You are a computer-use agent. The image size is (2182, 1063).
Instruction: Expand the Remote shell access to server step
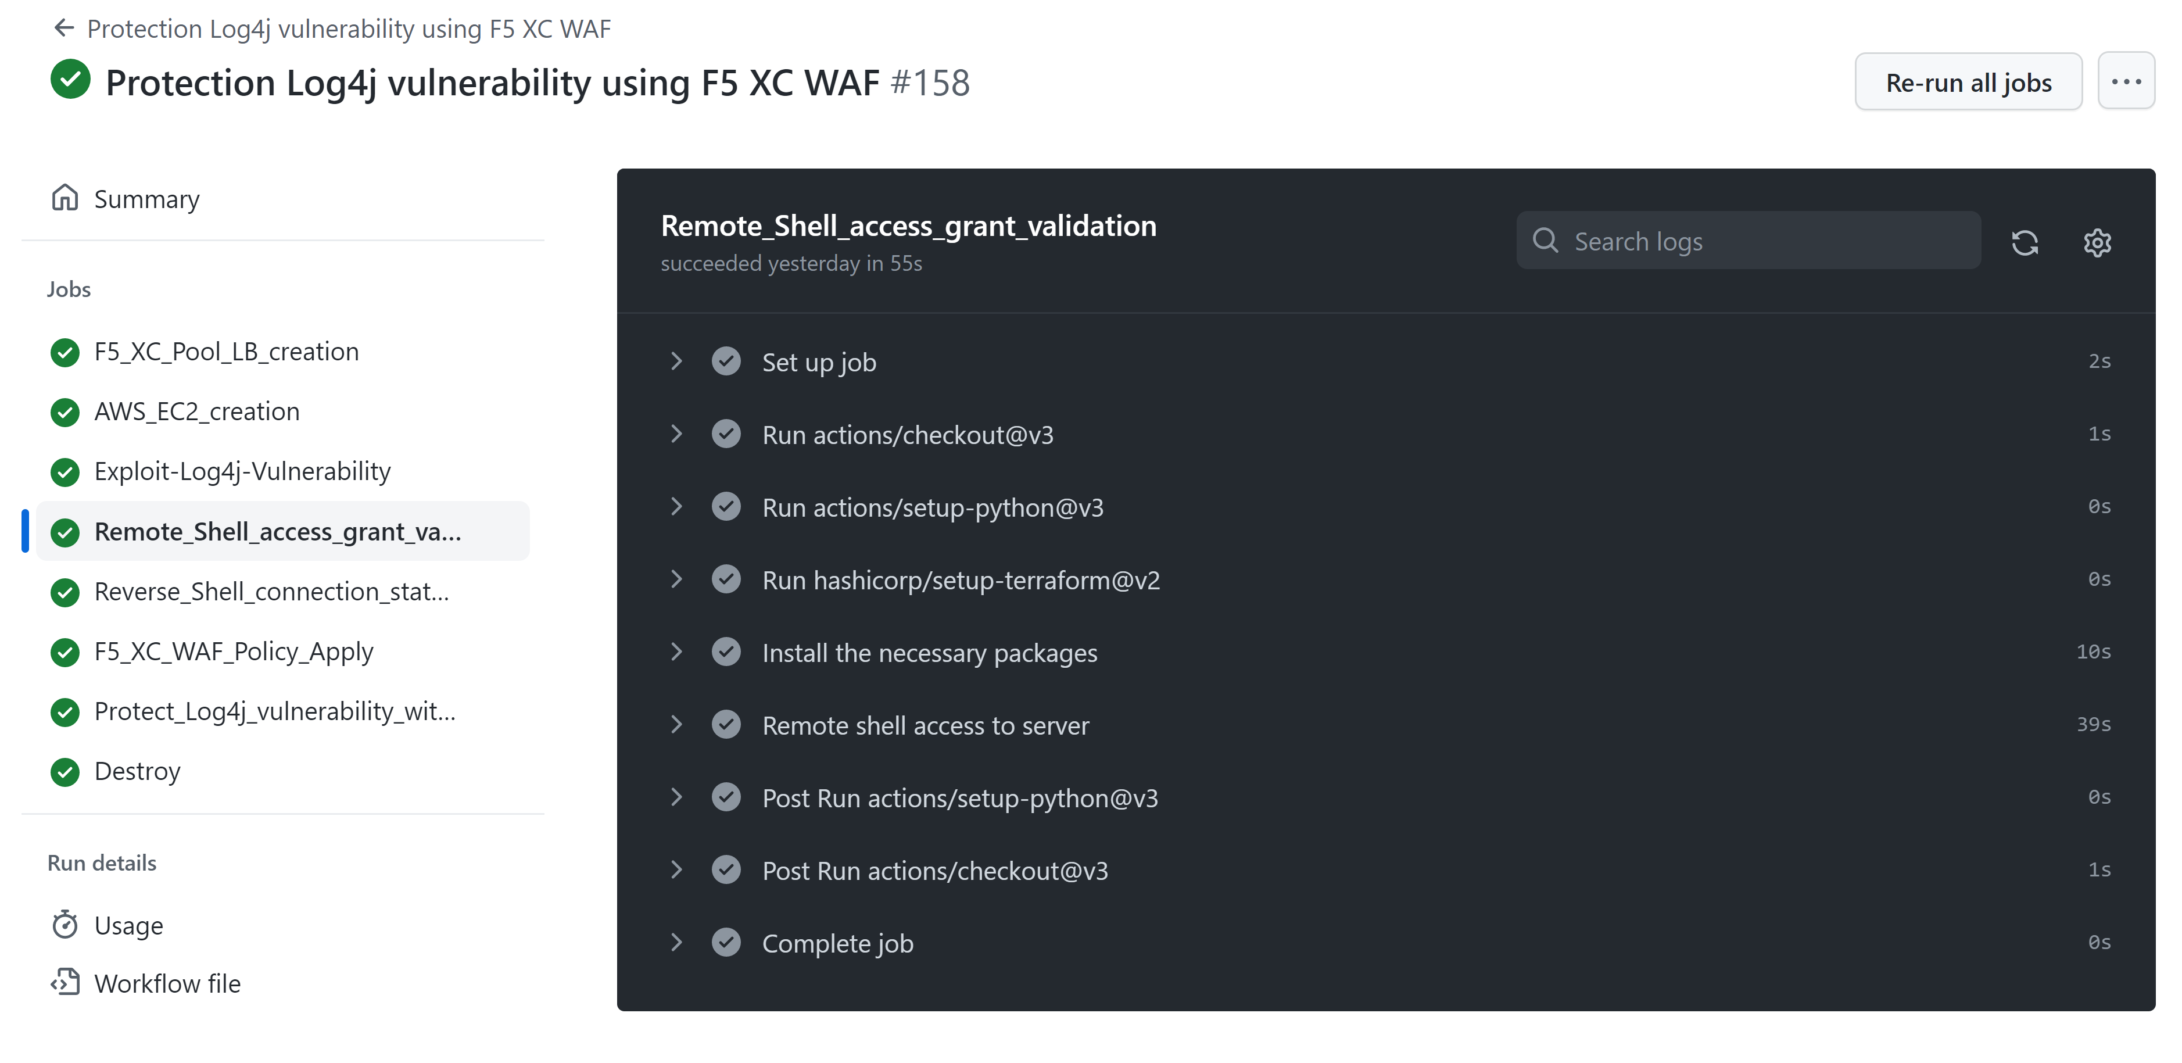(676, 724)
